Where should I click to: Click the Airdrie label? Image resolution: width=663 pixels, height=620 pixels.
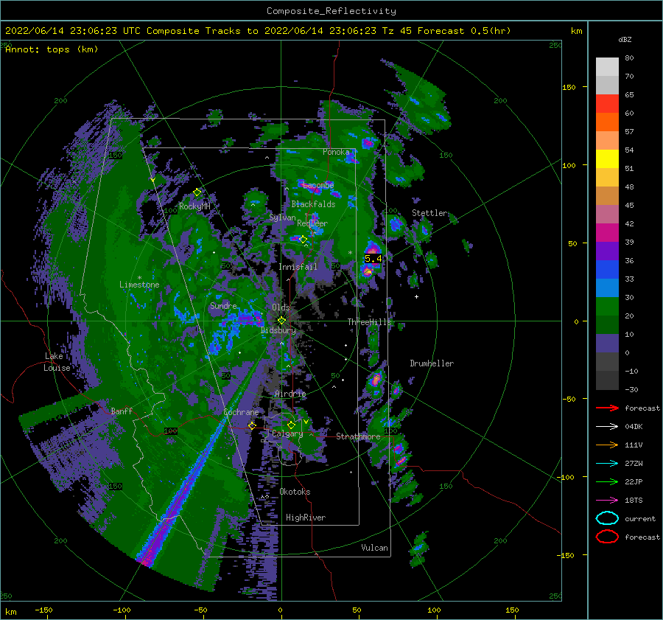coord(290,394)
